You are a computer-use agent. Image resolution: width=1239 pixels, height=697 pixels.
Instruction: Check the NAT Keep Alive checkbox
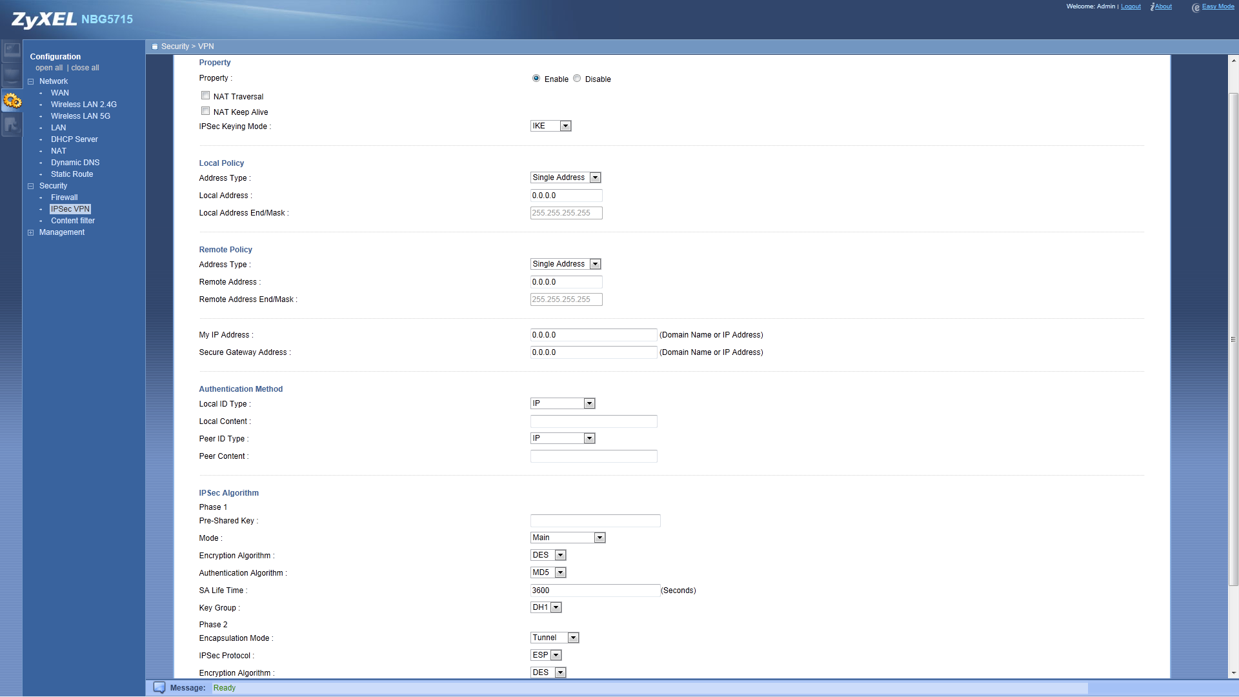(x=205, y=111)
